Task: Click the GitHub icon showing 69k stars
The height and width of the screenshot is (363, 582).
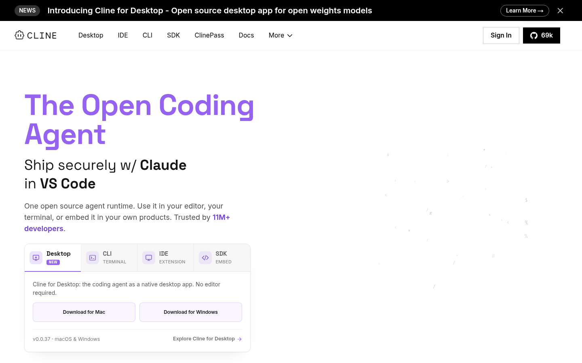Action: (x=534, y=35)
